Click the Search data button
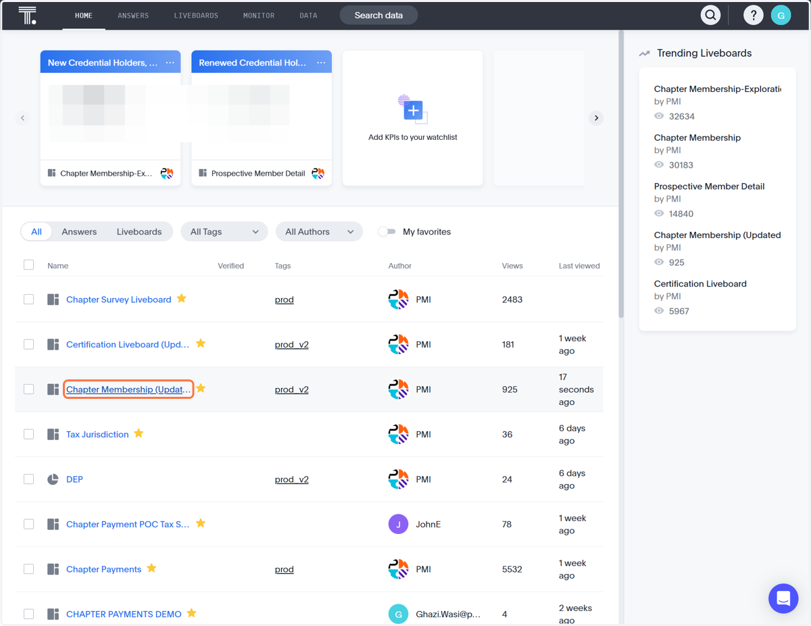Image resolution: width=811 pixels, height=626 pixels. pyautogui.click(x=378, y=15)
